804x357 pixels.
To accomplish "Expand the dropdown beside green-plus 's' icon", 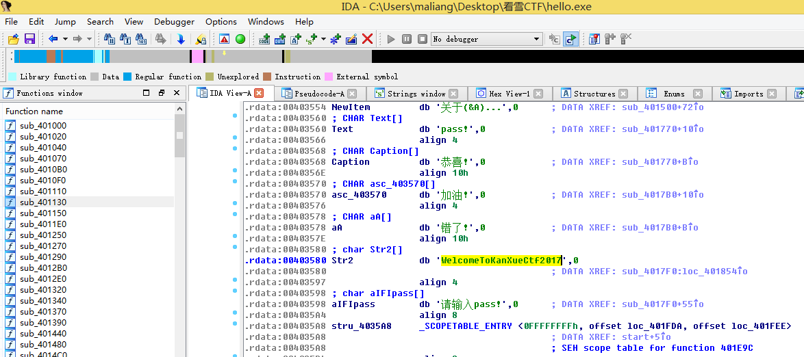I will click(325, 39).
